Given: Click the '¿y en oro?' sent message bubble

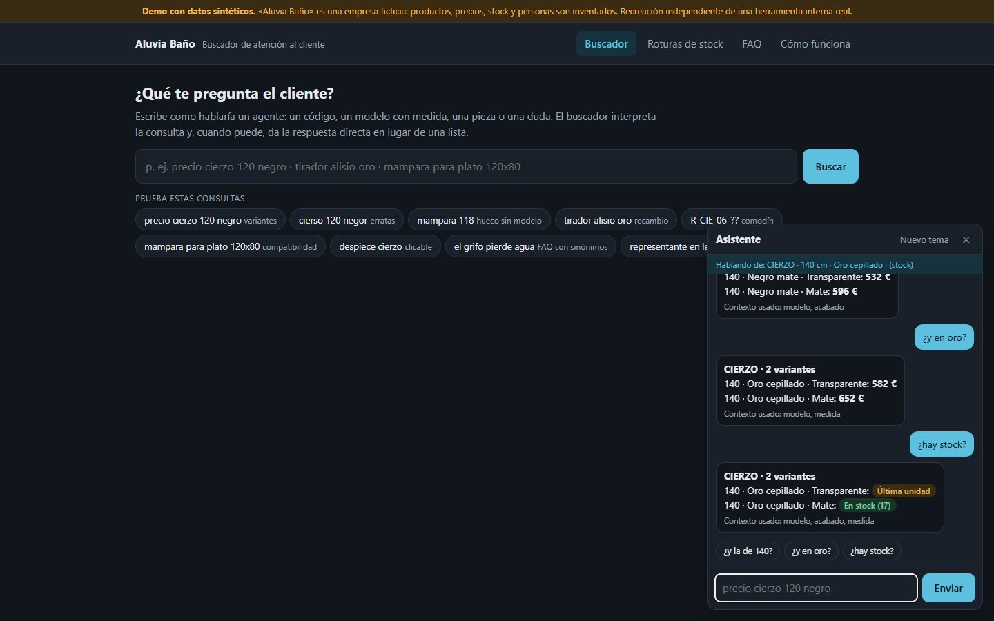Looking at the screenshot, I should coord(944,337).
